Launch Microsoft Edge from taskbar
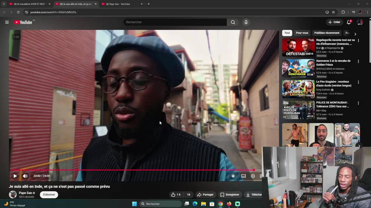 pos(195,204)
